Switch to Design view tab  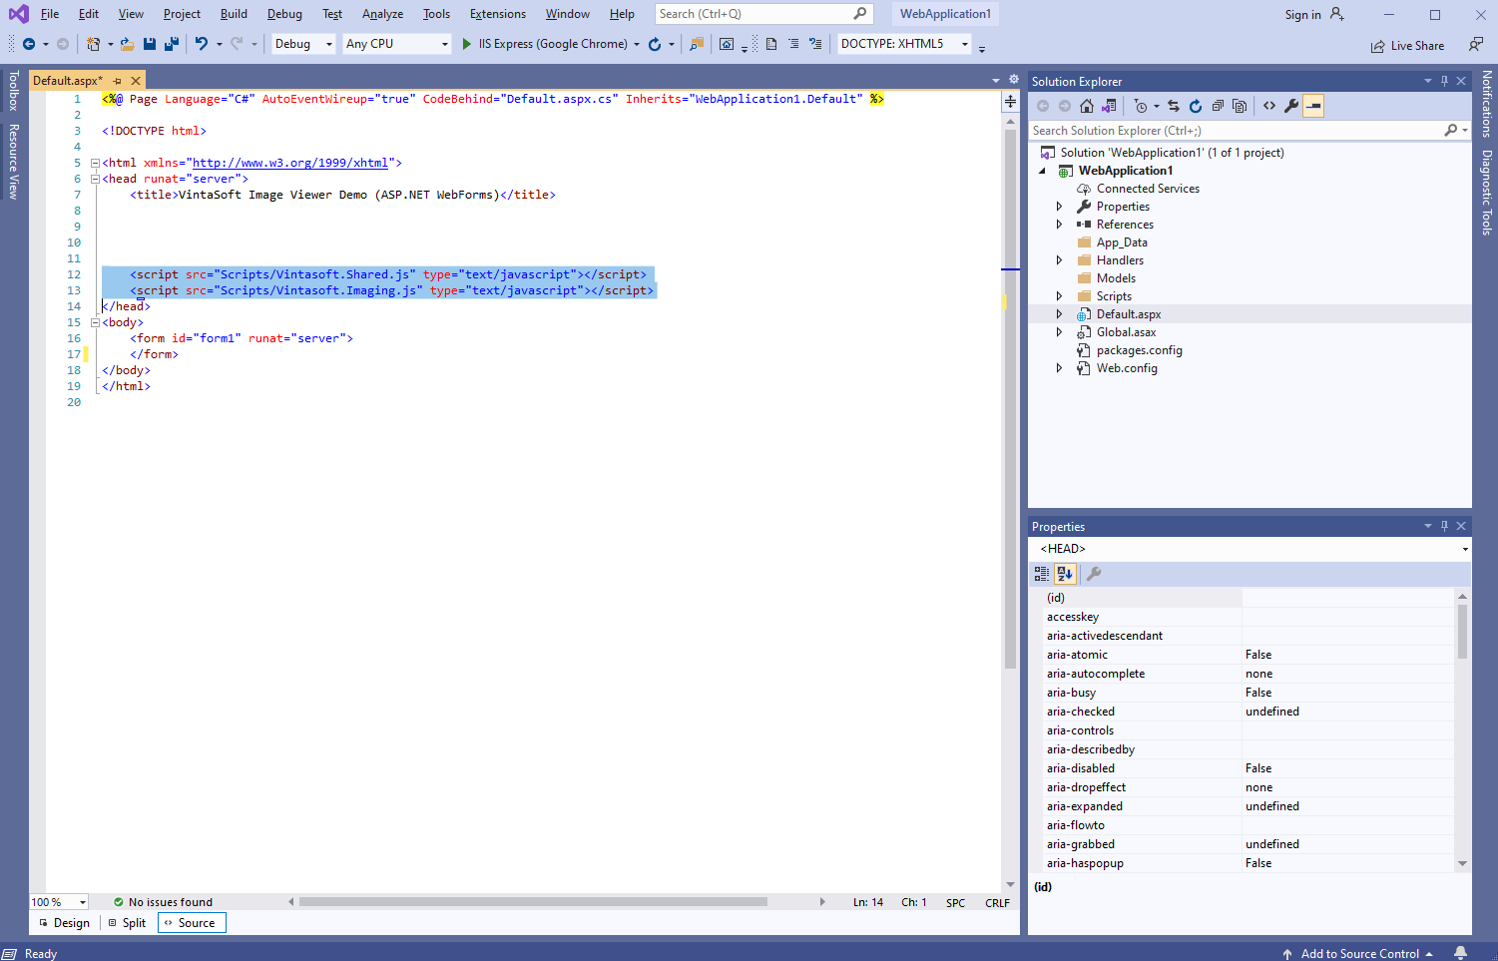pos(65,923)
